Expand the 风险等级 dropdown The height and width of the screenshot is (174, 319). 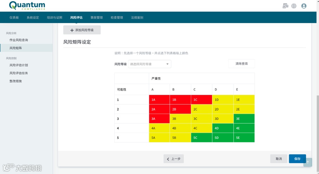149,64
